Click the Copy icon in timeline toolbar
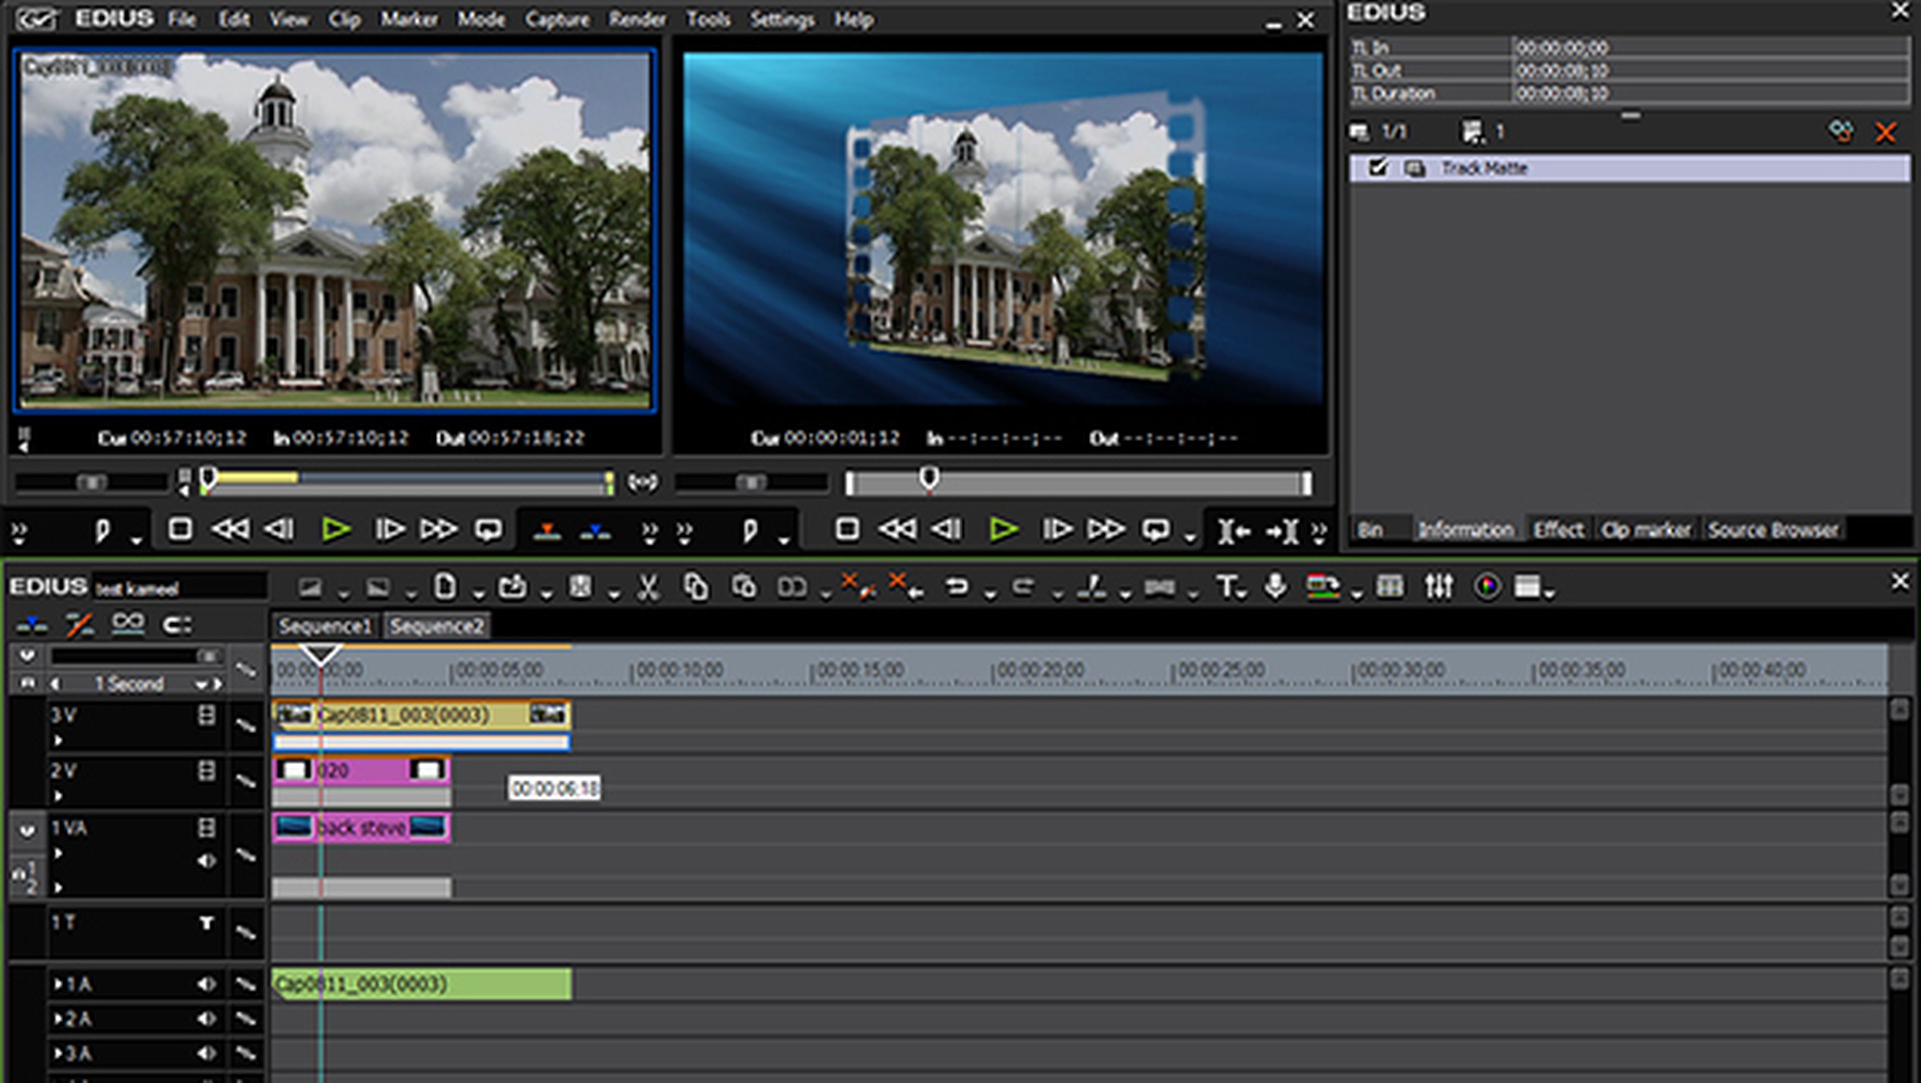Image resolution: width=1921 pixels, height=1083 pixels. 696,587
